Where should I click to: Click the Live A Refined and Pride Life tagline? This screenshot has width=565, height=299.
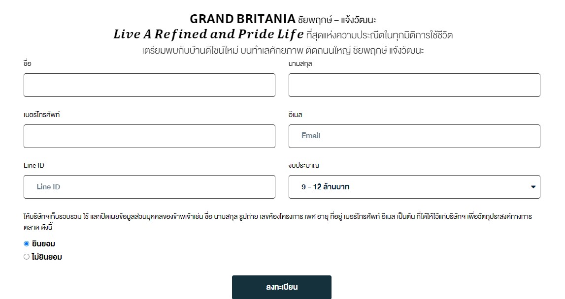[x=208, y=34]
